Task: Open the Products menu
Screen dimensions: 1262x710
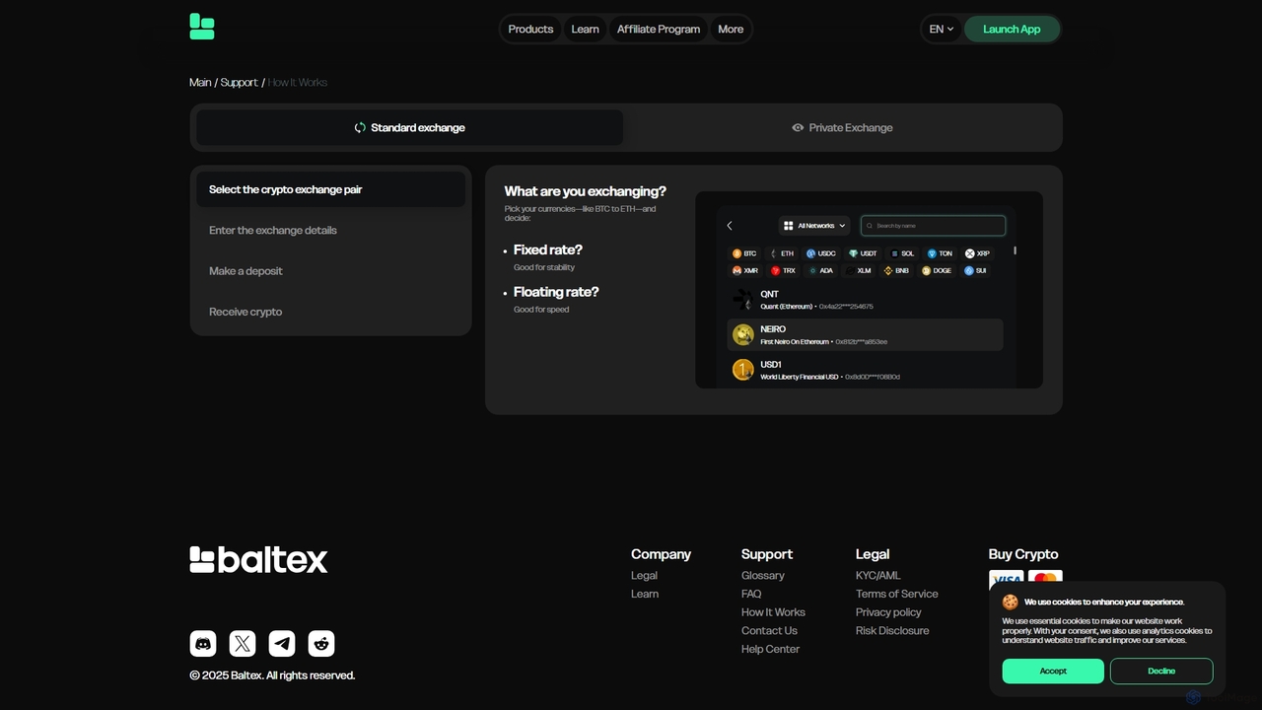Action: (530, 29)
